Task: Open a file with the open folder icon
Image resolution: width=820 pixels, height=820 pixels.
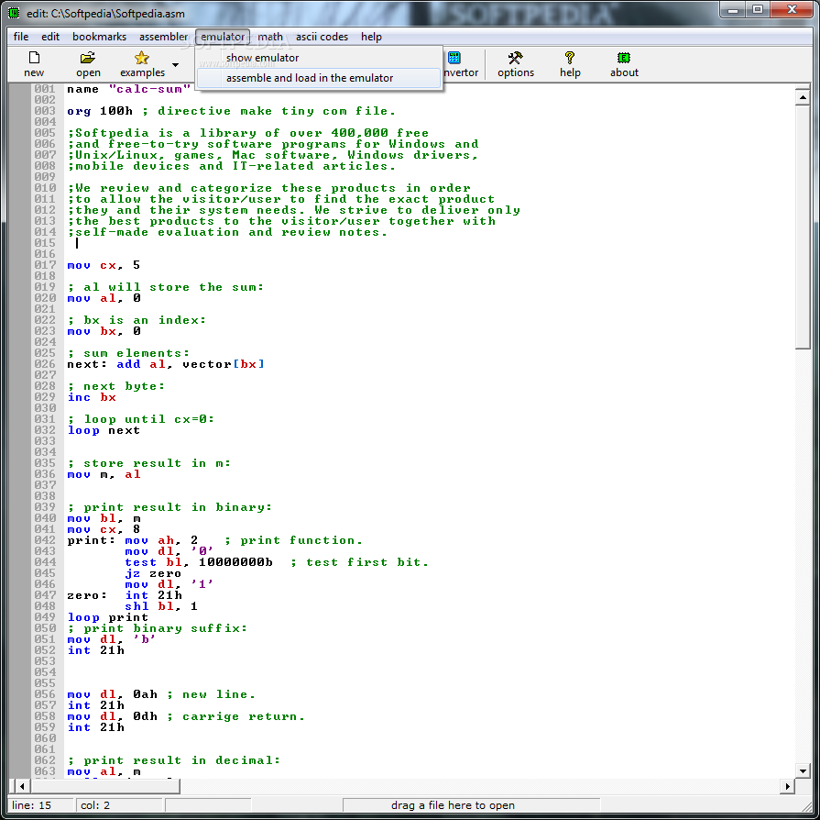Action: [x=88, y=58]
